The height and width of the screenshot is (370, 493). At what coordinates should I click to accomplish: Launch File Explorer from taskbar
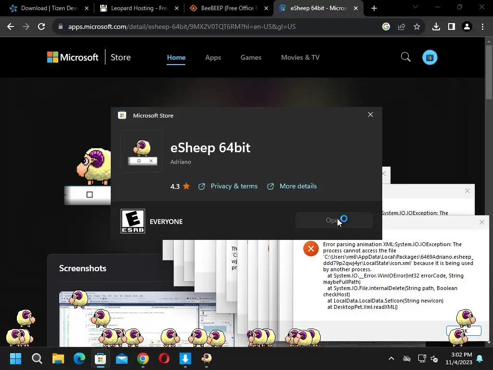tap(58, 358)
